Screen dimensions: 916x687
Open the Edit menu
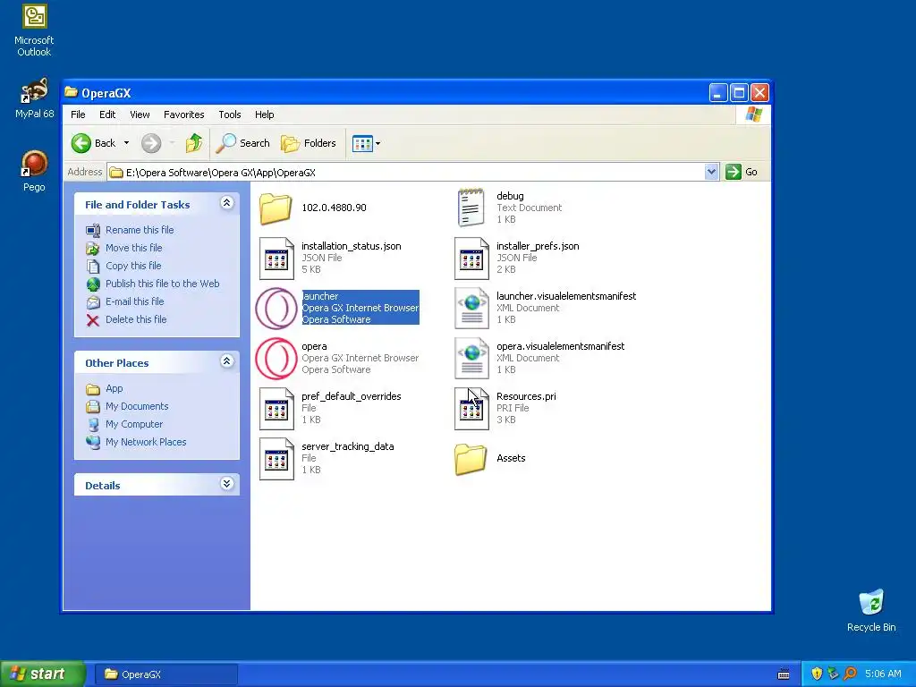107,114
